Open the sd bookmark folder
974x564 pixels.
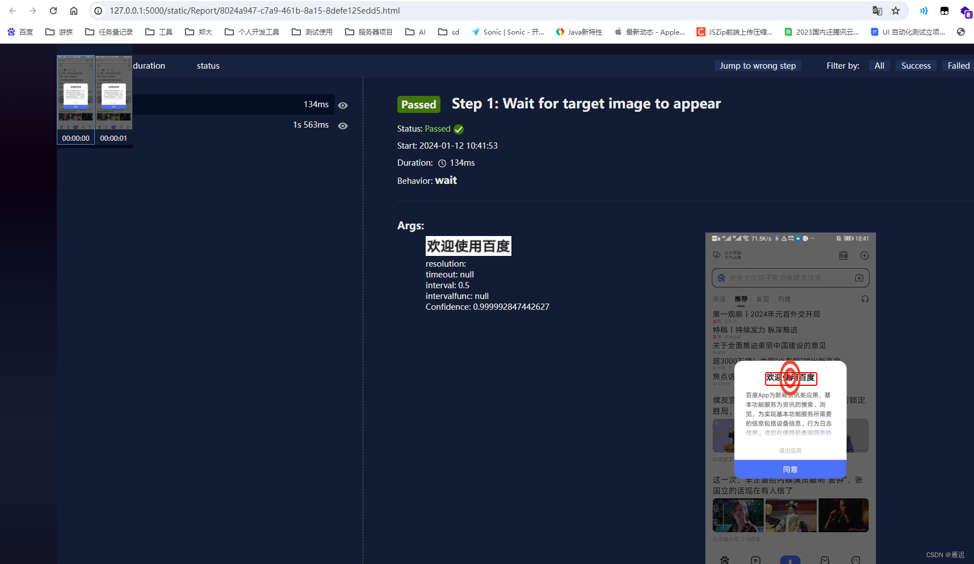[448, 32]
